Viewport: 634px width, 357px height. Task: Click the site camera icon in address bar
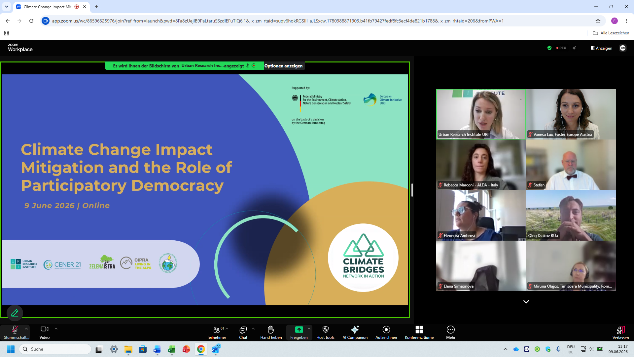click(46, 21)
